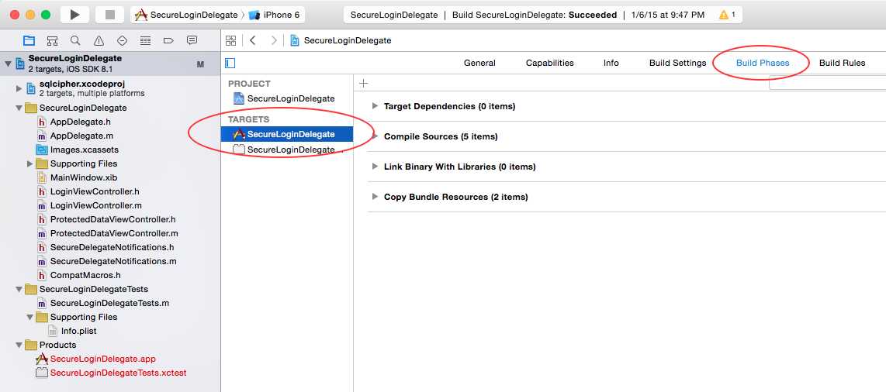
Task: Click the yellow warning indicator in status bar
Action: click(x=727, y=15)
